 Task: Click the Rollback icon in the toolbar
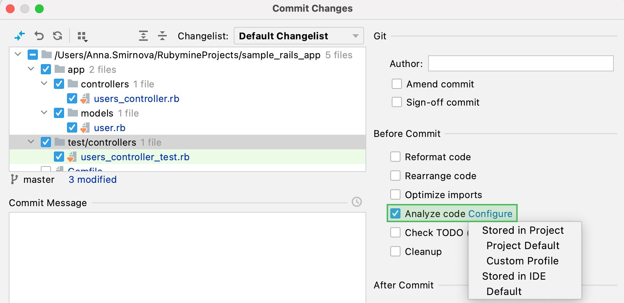[39, 36]
